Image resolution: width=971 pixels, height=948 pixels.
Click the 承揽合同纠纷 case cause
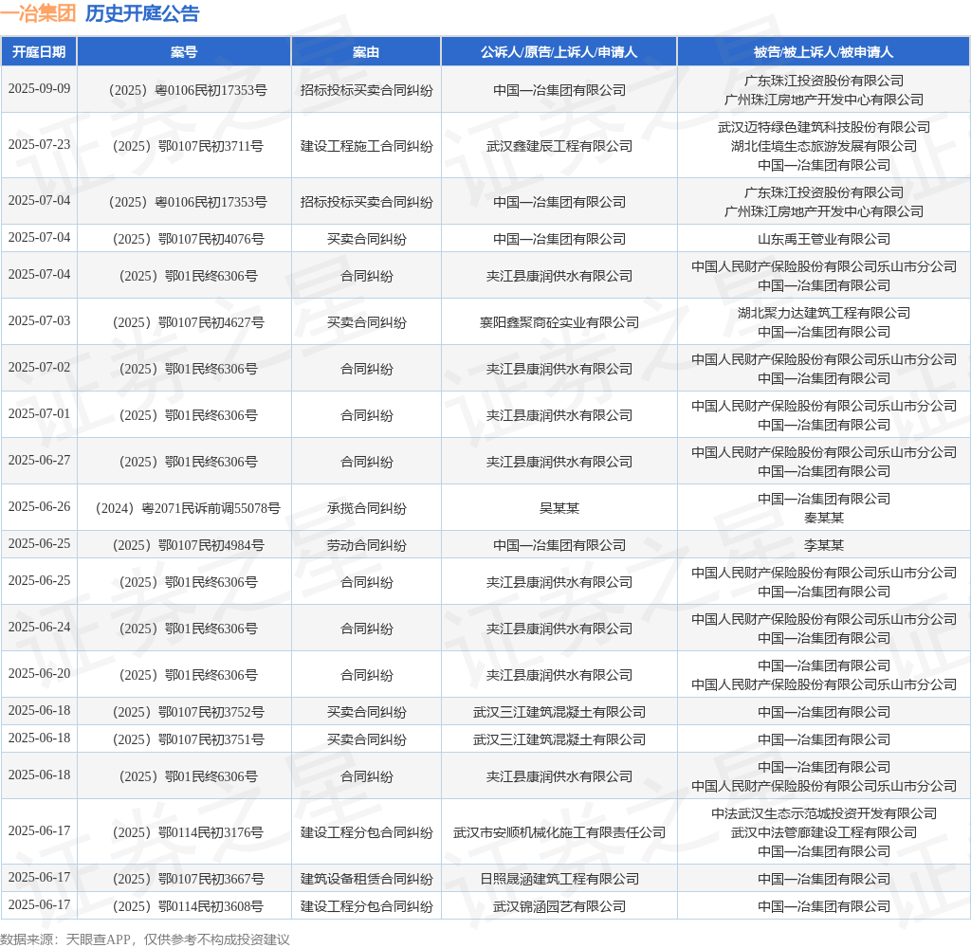[367, 508]
